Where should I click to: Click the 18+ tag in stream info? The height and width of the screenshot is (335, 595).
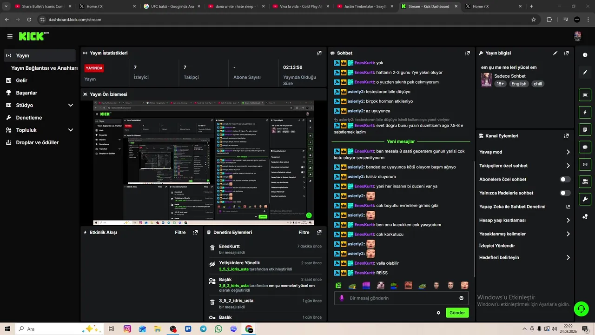(x=500, y=84)
